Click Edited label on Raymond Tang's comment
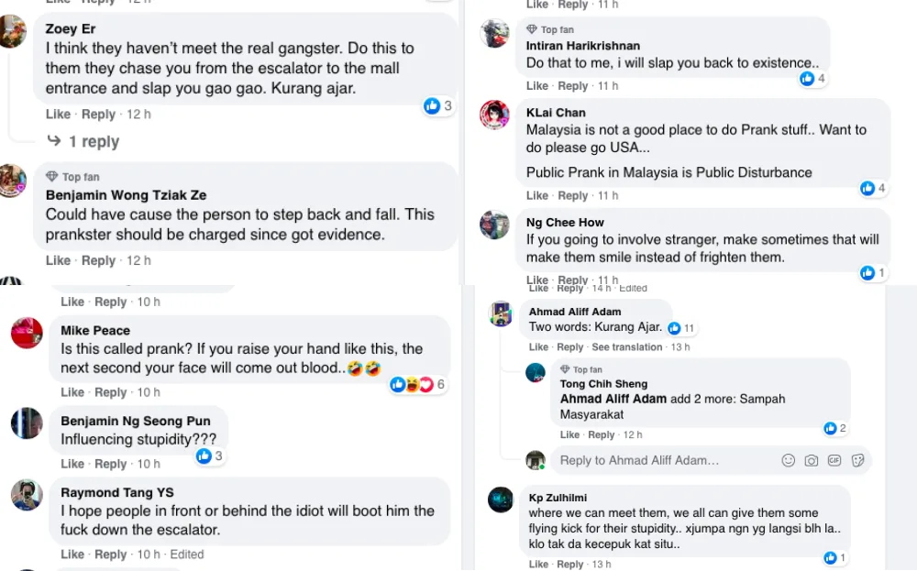917x571 pixels. coord(187,555)
